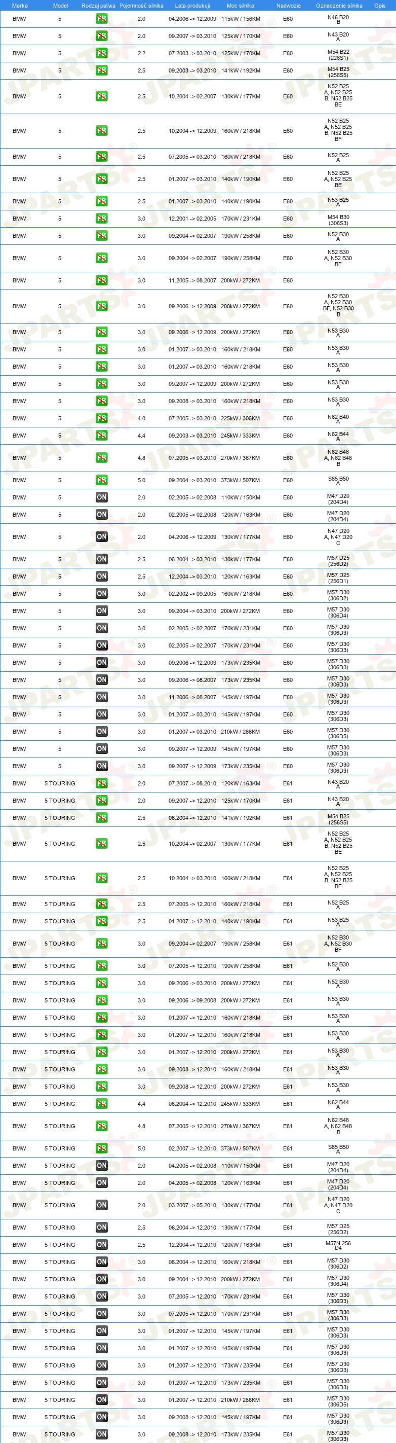Click diesel ON icon in E61 M57 D30 (306D2) row
Viewport: 396px width, 1443px height.
[x=101, y=1262]
